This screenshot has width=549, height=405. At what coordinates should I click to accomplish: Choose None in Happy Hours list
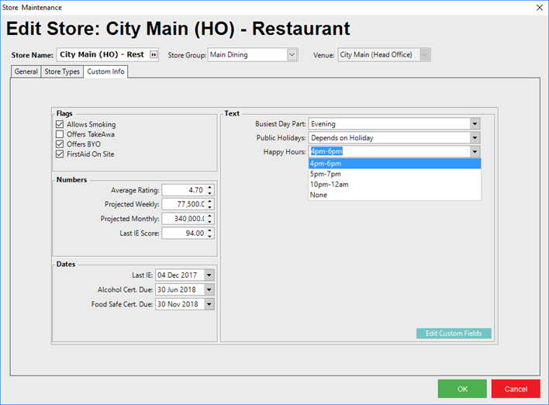pyautogui.click(x=319, y=195)
